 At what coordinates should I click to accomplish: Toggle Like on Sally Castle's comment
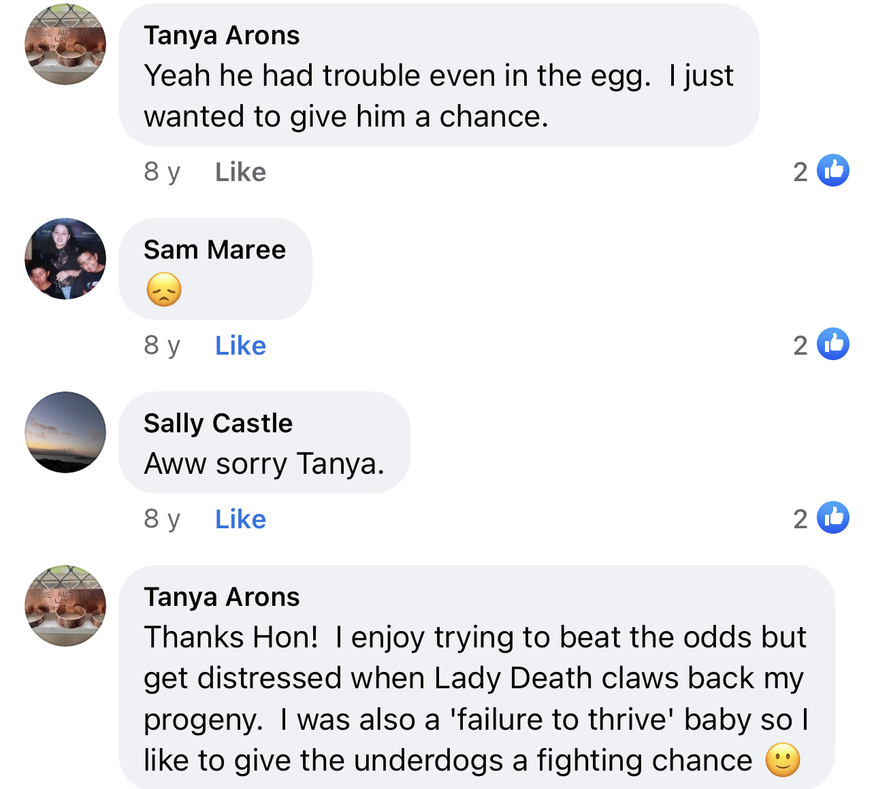pyautogui.click(x=240, y=519)
